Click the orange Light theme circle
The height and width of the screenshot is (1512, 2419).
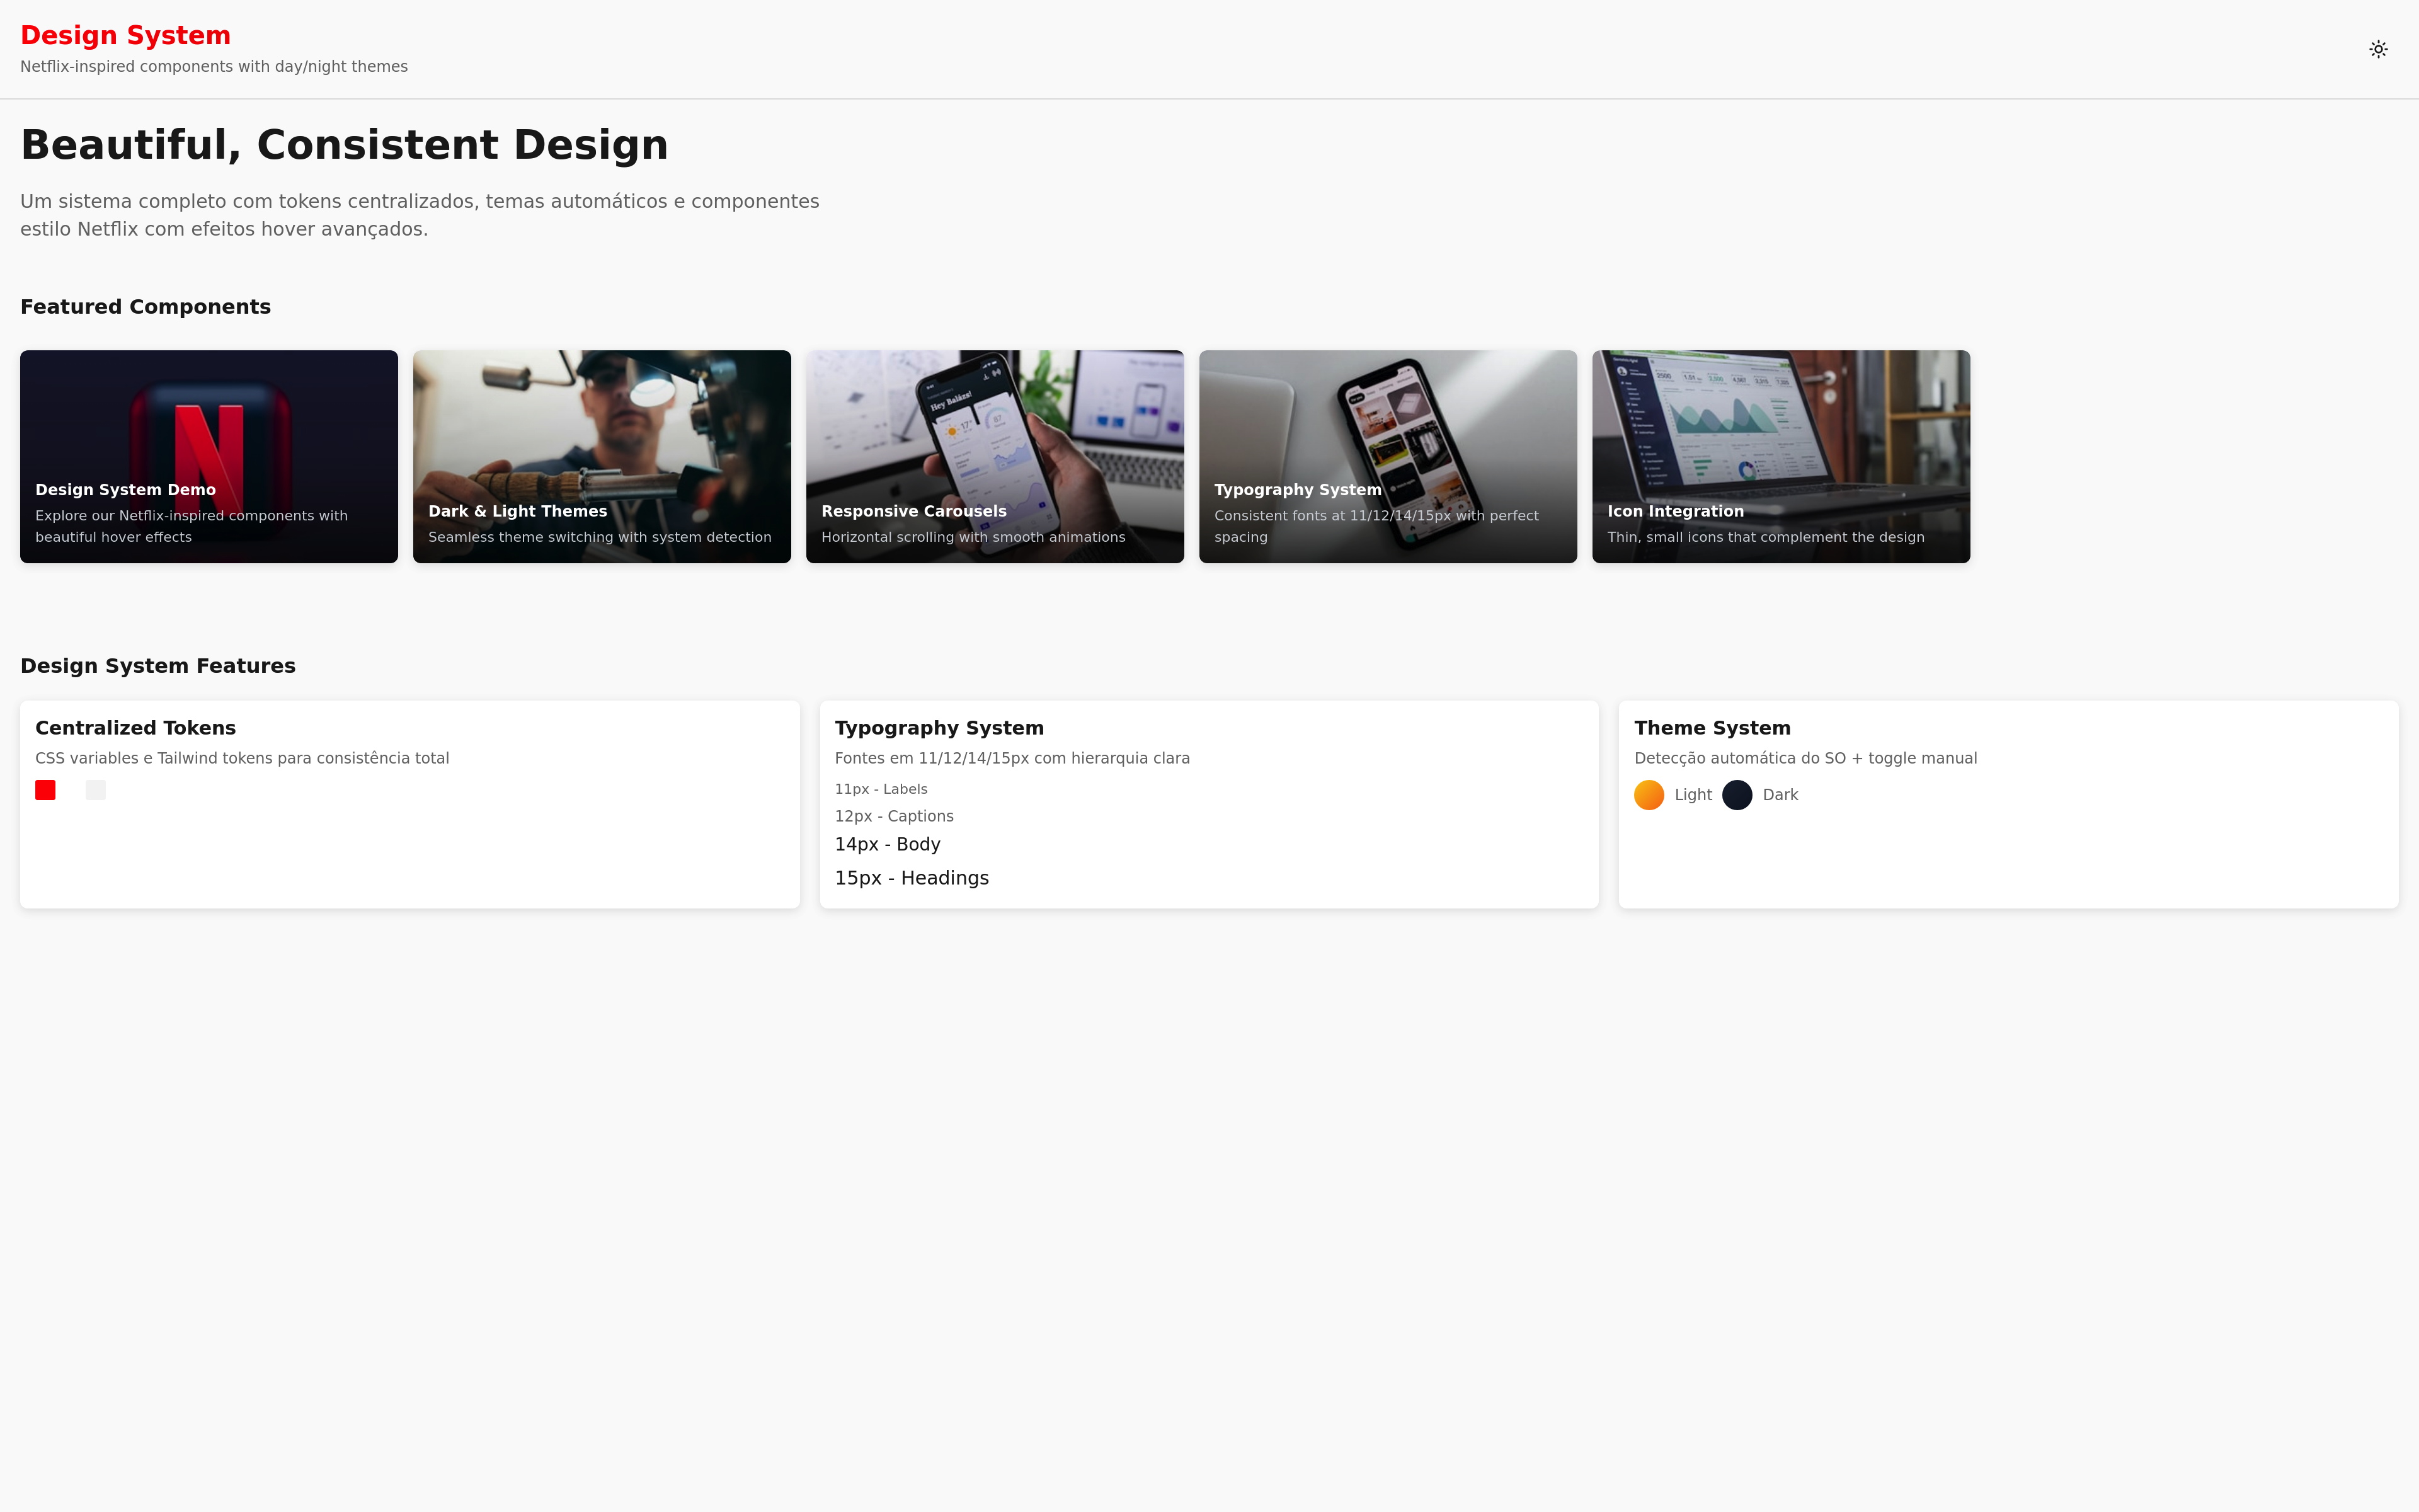tap(1649, 795)
